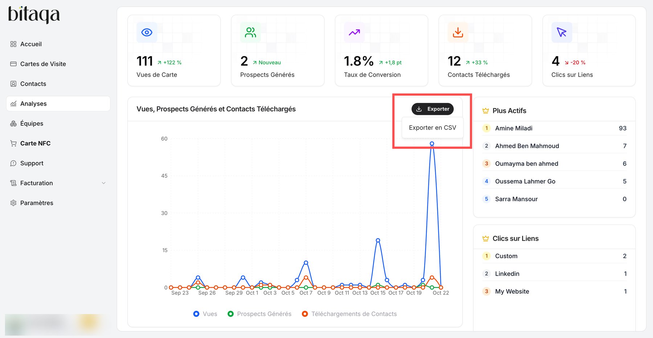This screenshot has width=653, height=338.
Task: Open Cartes de Visite section
Action: pos(58,64)
